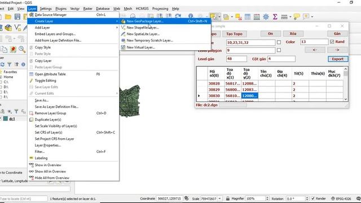Viewport: 361px width, 203px height.
Task: Toggle Render checkbox in status bar
Action: 312,198
